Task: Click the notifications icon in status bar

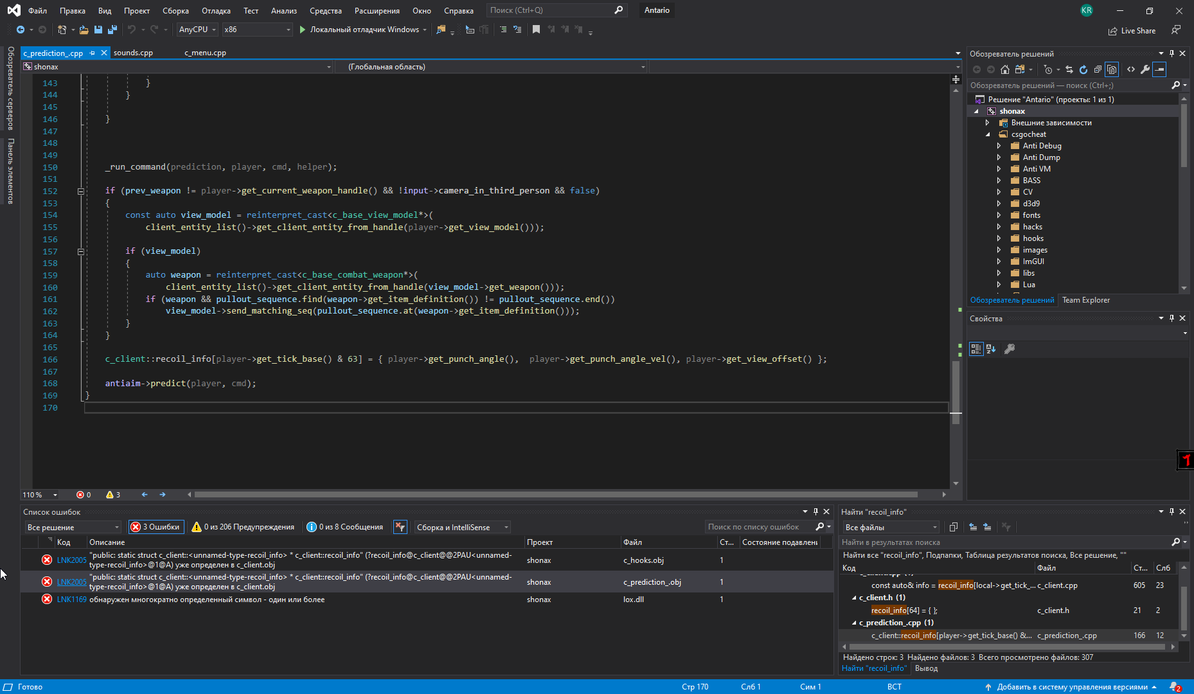Action: click(1175, 687)
